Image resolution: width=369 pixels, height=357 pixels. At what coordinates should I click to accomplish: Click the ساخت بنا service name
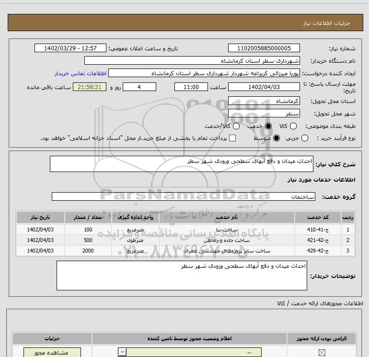pos(227,230)
